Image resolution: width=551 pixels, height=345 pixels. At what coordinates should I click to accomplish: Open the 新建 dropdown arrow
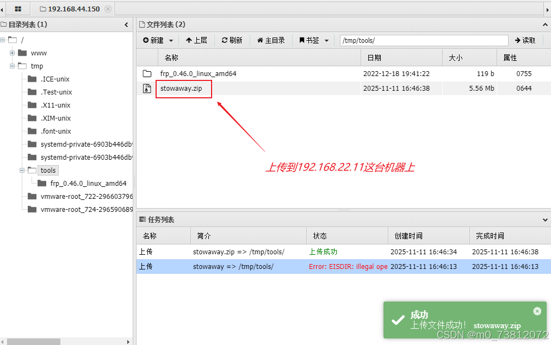pos(171,41)
